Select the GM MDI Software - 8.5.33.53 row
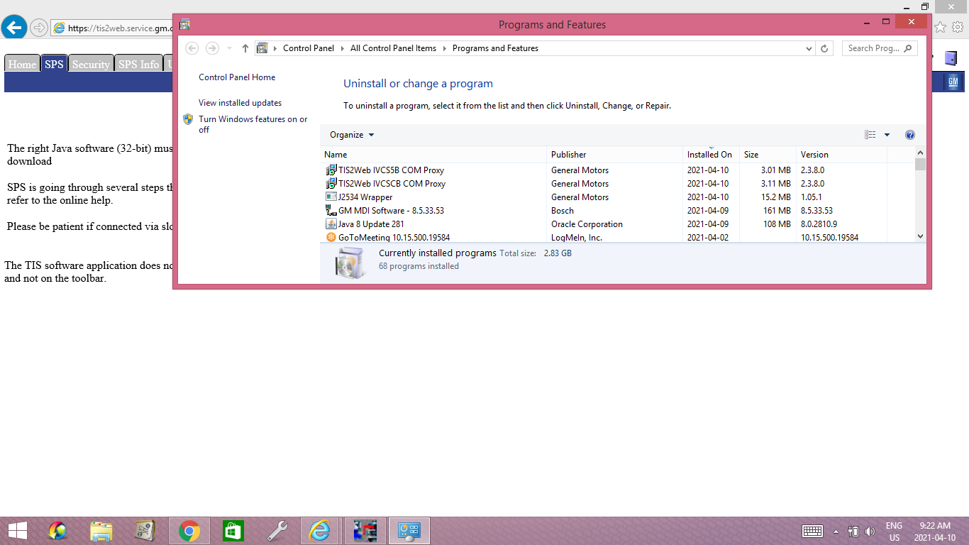This screenshot has width=969, height=545. (x=617, y=211)
